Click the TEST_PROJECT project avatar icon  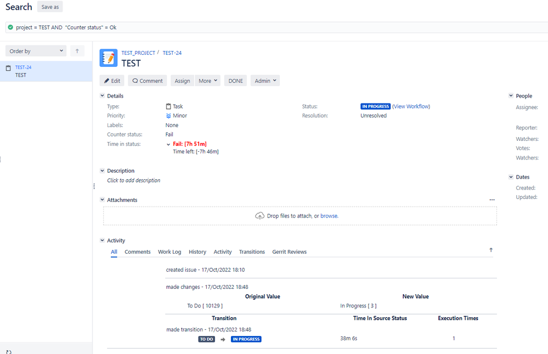coord(109,58)
